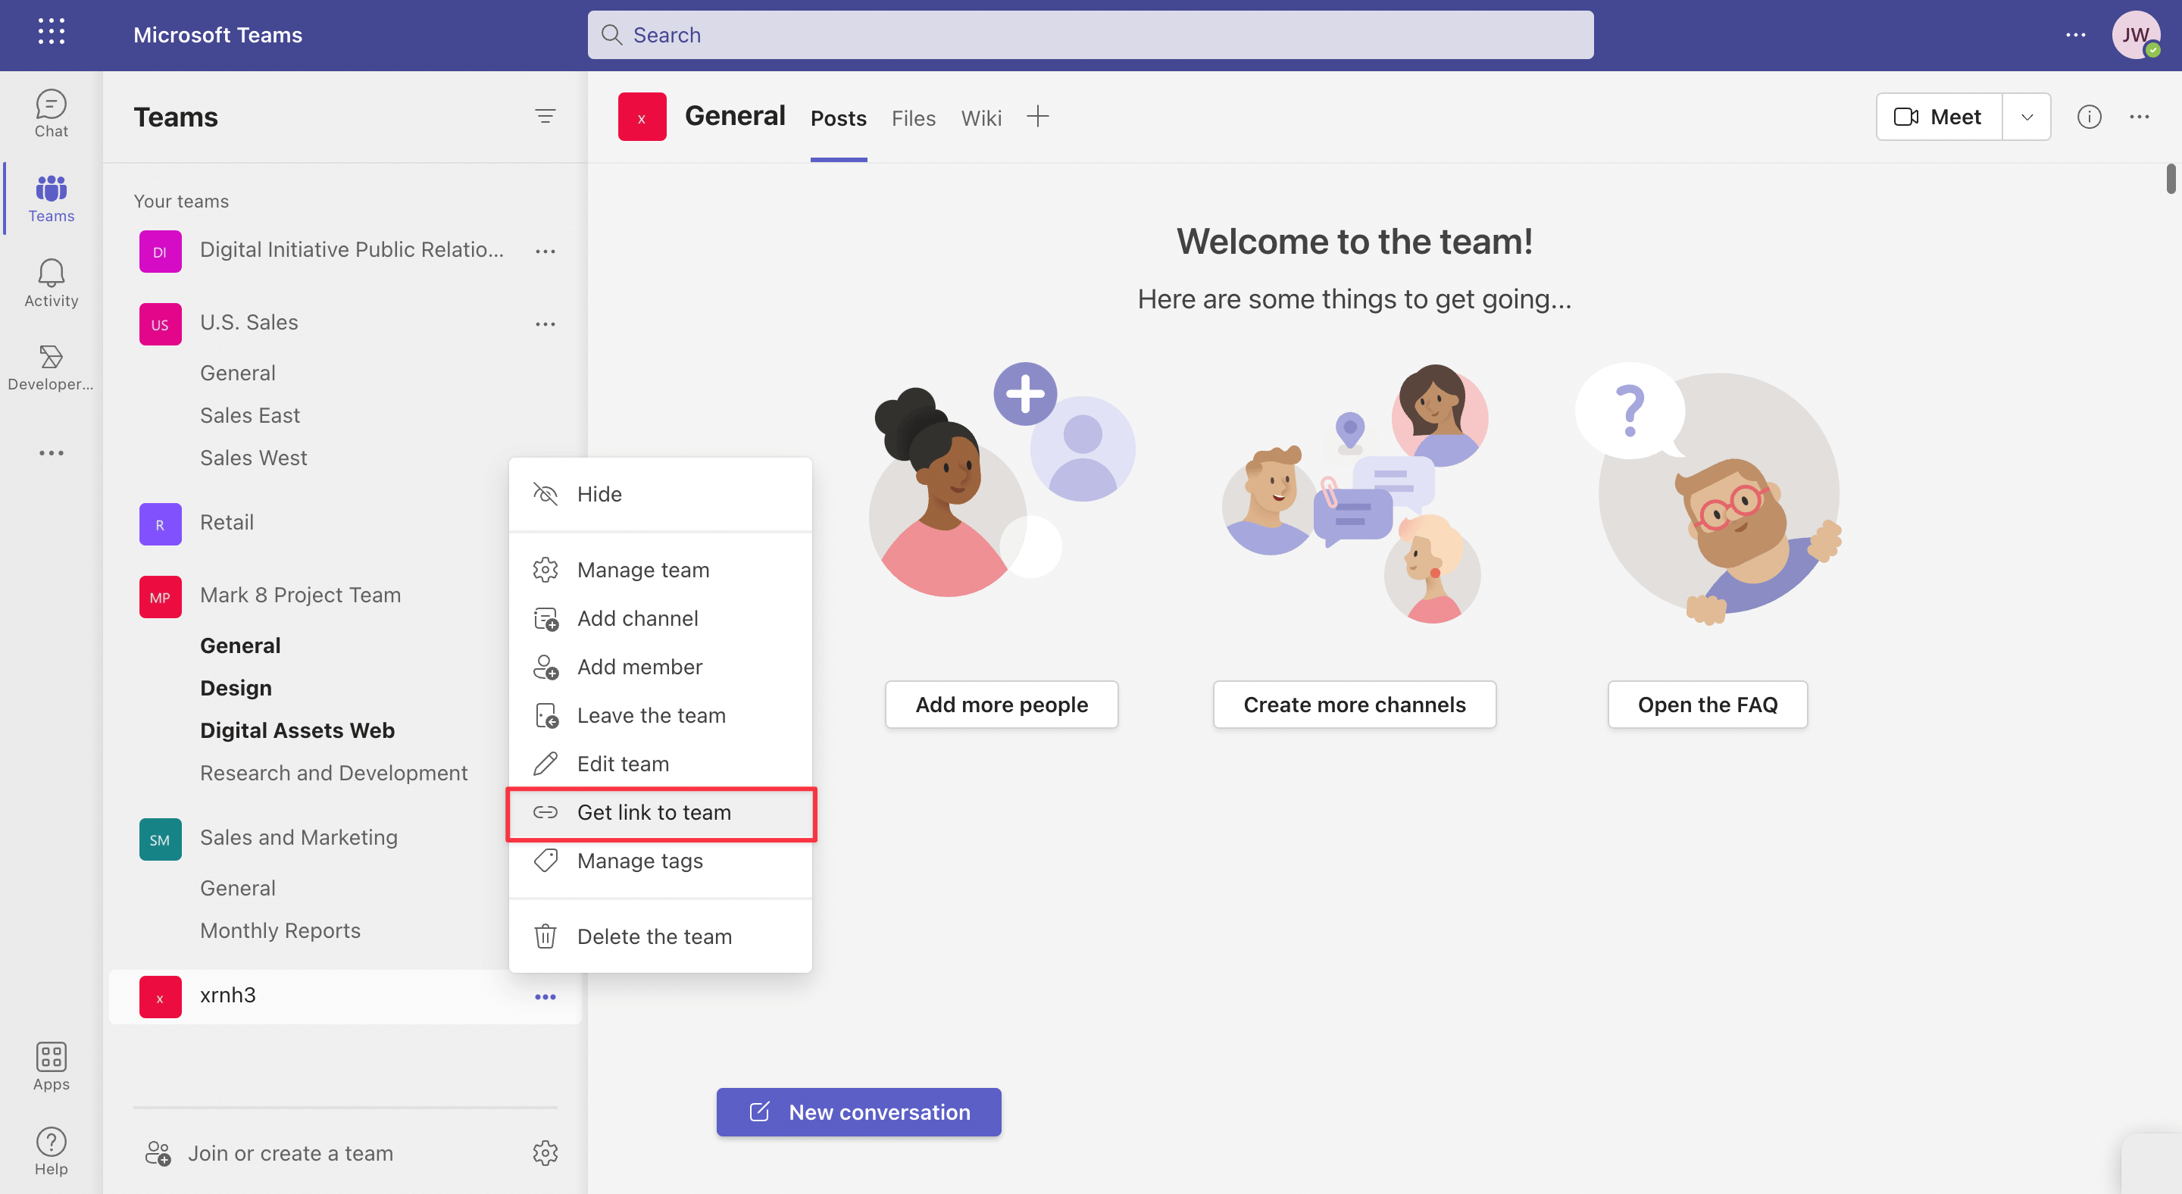This screenshot has width=2182, height=1194.
Task: Open JW profile avatar
Action: [x=2136, y=34]
